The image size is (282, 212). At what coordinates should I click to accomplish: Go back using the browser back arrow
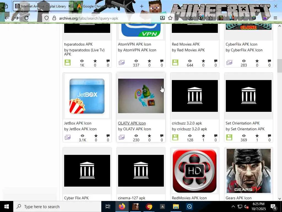tap(7, 18)
